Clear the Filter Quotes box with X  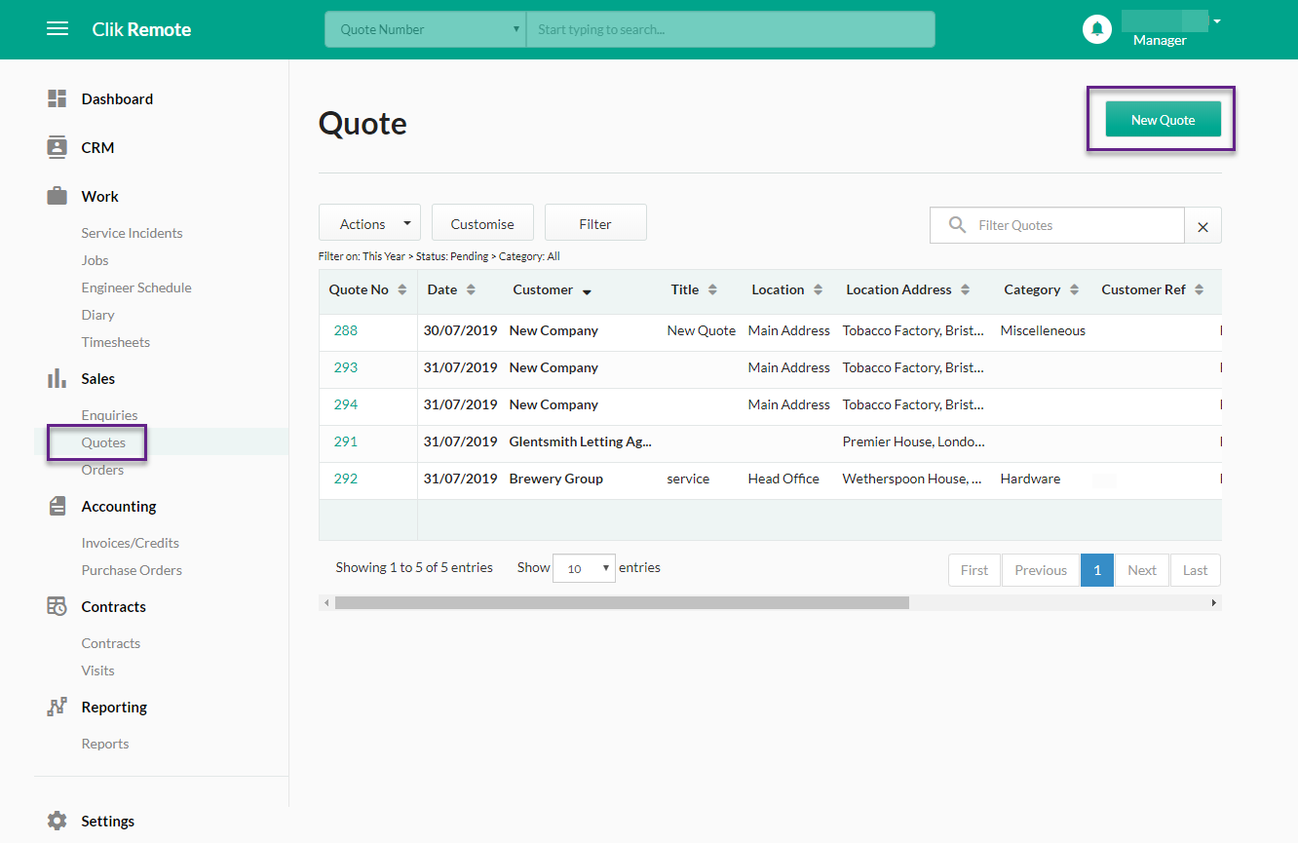click(1203, 226)
